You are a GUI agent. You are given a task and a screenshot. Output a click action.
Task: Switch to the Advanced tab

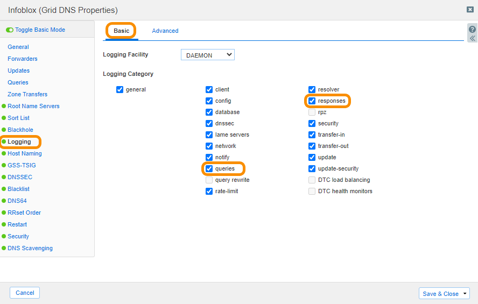[x=165, y=31]
